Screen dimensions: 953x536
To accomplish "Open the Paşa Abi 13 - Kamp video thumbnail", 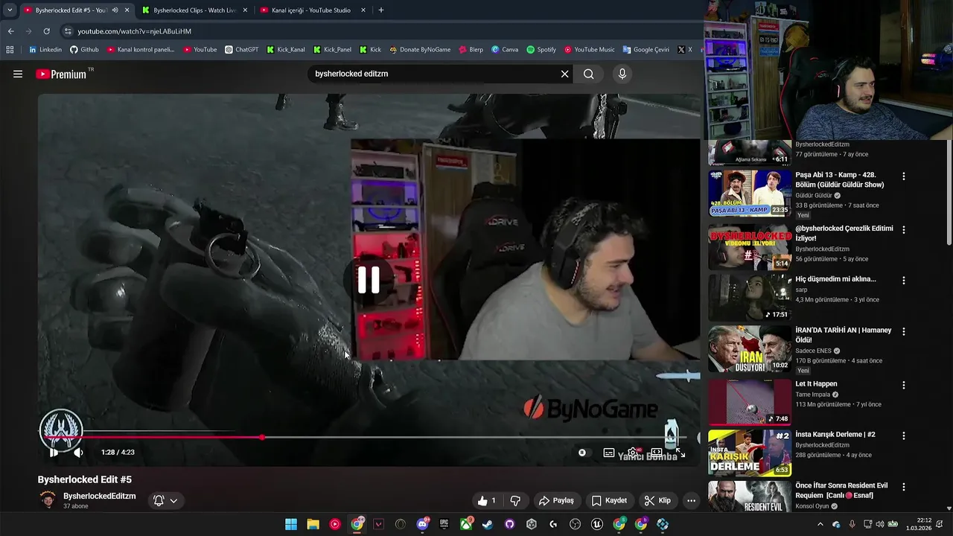I will coord(750,193).
